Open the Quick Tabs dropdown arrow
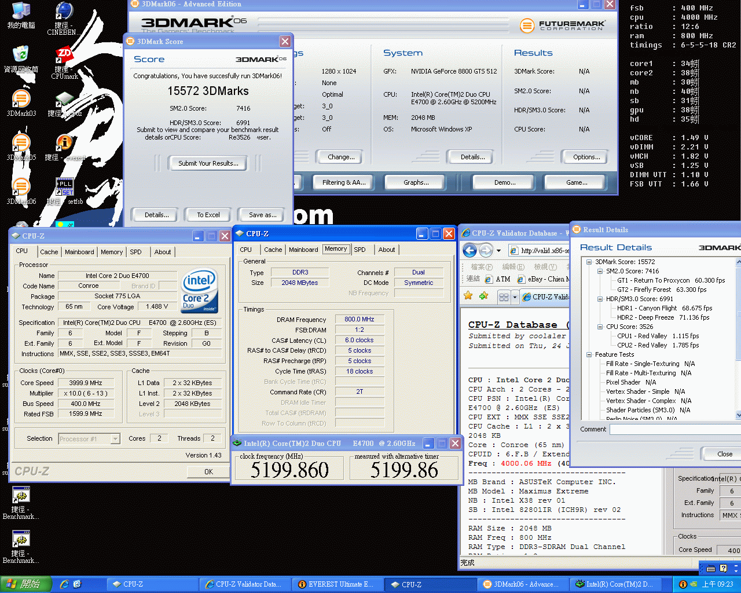Screen dimensions: 741x593 click(515, 297)
